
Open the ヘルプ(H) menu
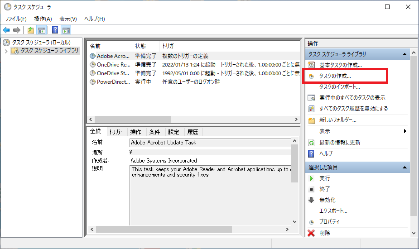(x=95, y=19)
